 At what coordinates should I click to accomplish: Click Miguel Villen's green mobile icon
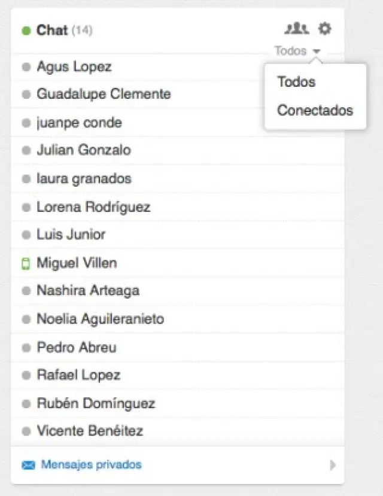pyautogui.click(x=26, y=263)
